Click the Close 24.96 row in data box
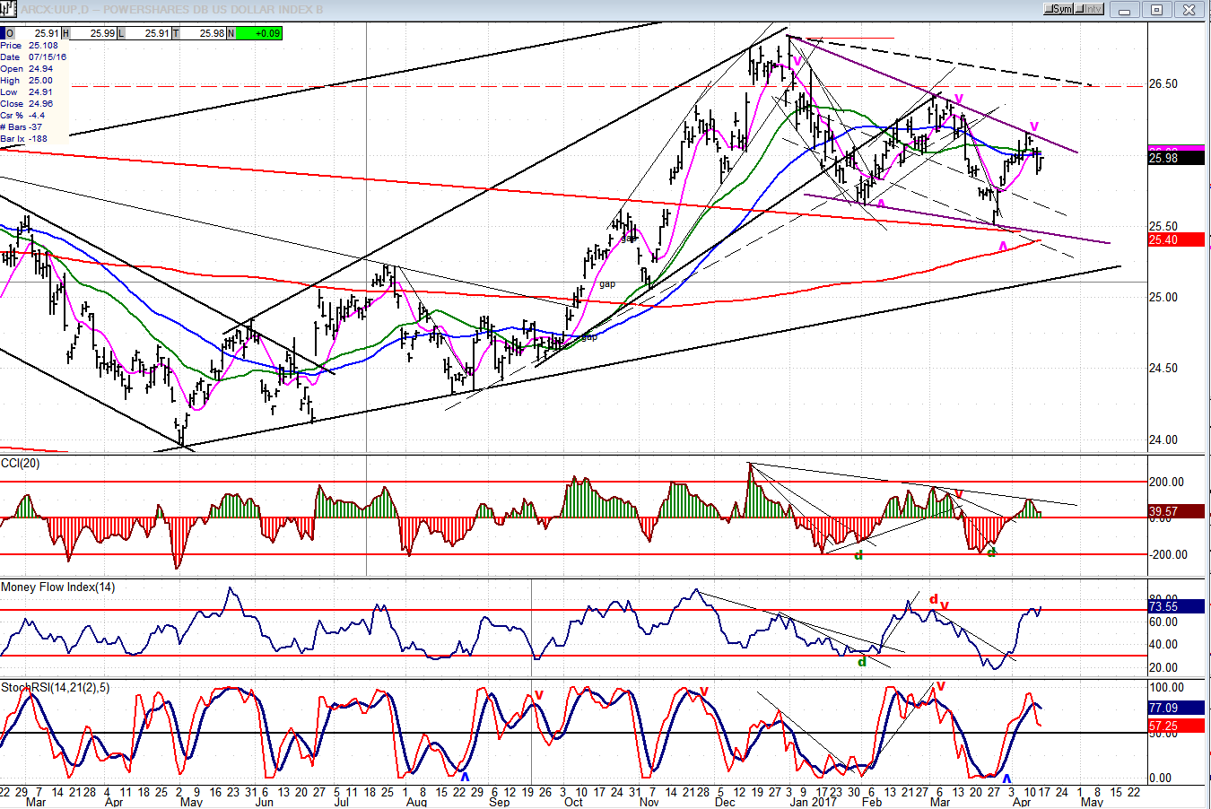The height and width of the screenshot is (809, 1211). 33,104
